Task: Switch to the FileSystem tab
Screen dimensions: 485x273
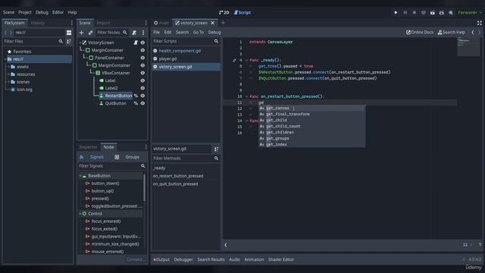Action: [14, 23]
